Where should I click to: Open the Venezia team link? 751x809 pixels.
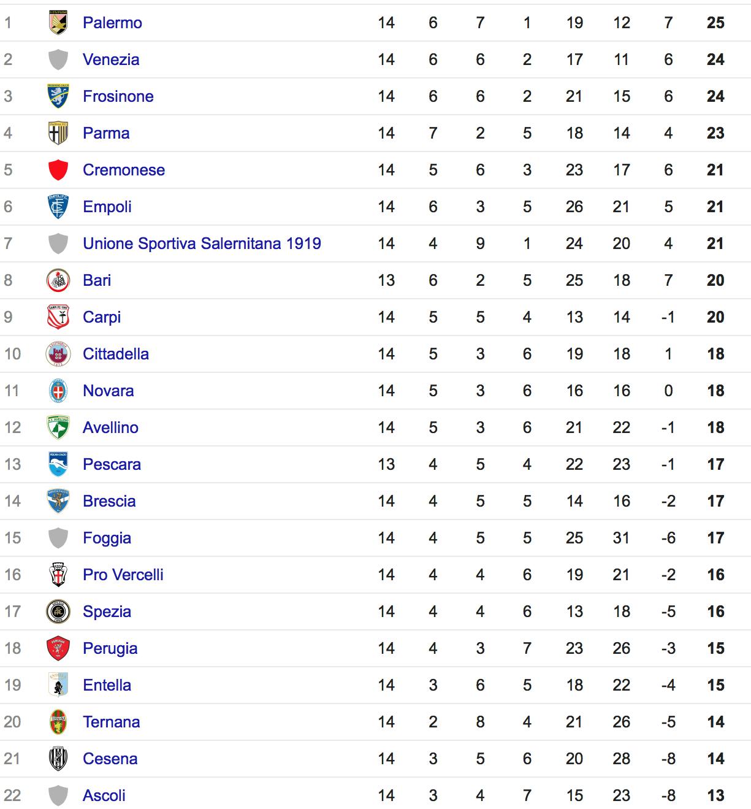(111, 59)
